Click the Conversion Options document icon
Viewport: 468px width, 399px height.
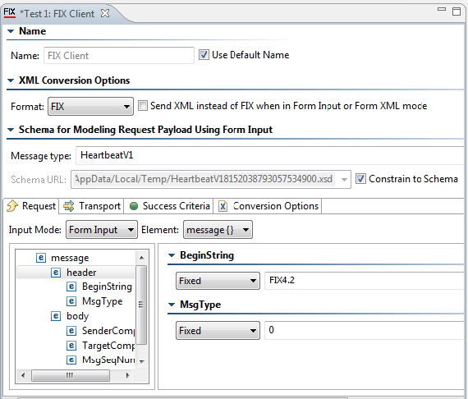point(223,206)
